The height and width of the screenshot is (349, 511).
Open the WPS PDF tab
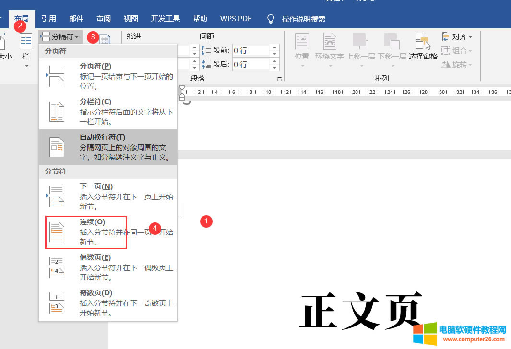[x=236, y=19]
